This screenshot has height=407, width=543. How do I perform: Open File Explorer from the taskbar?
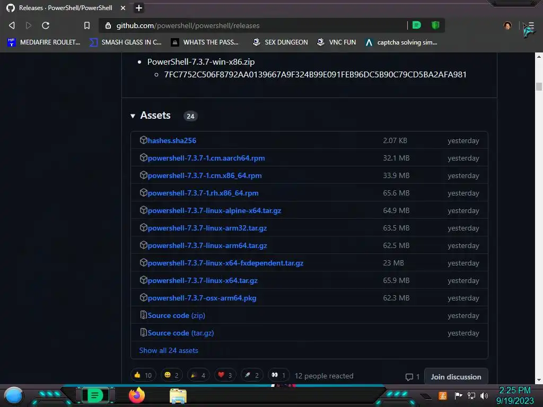tap(178, 396)
